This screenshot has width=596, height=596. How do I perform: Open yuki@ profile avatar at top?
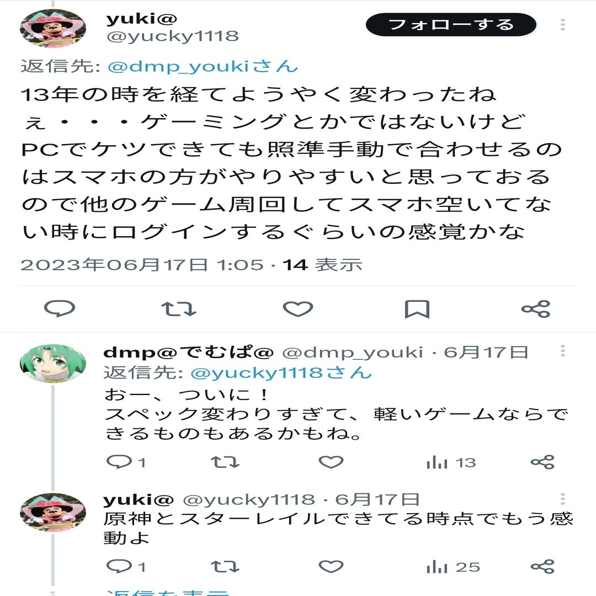[53, 29]
